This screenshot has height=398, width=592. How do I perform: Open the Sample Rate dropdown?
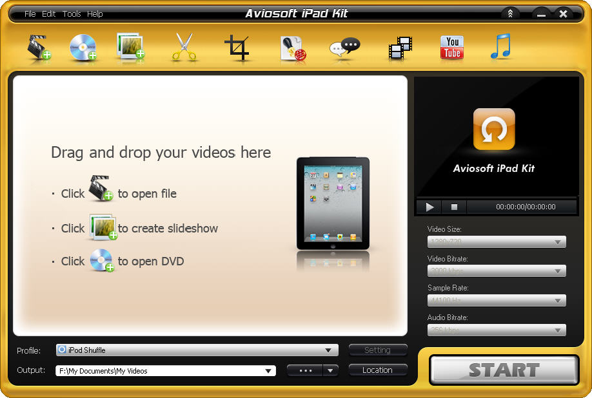pos(497,300)
